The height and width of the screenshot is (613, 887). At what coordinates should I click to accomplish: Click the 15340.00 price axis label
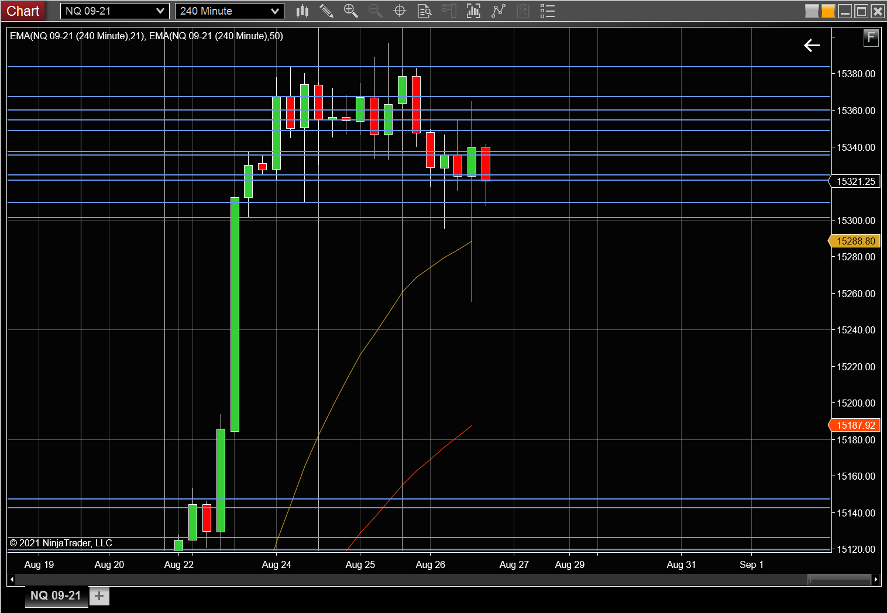point(856,147)
